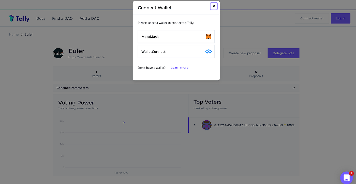Select the WalletConnect wallet option
356x184 pixels.
click(x=176, y=52)
